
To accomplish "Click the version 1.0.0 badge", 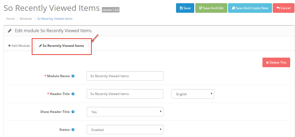I will 111,10.
